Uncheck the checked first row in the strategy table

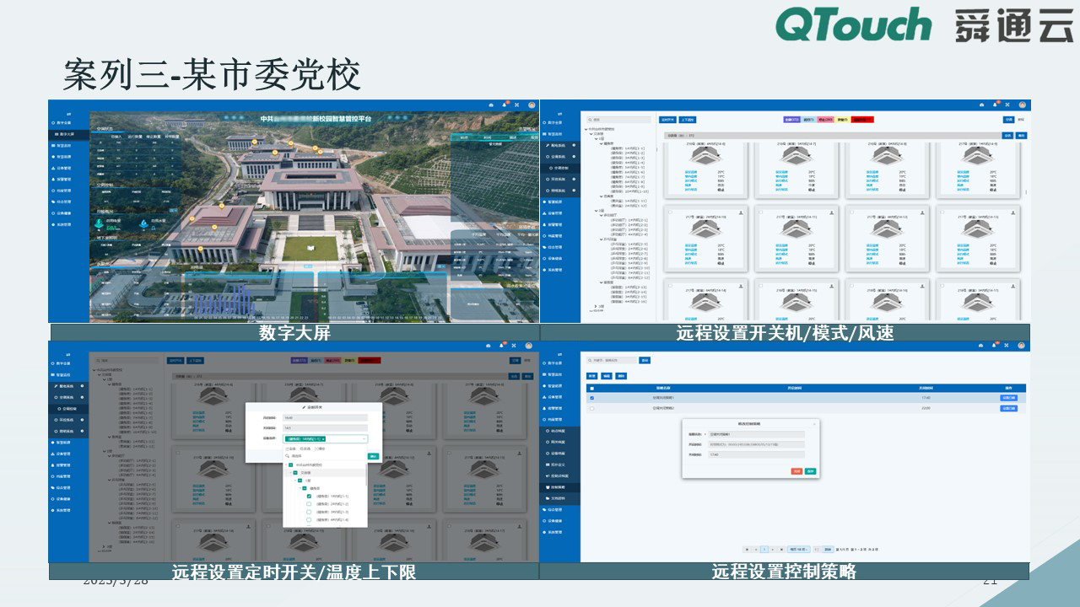click(x=591, y=398)
